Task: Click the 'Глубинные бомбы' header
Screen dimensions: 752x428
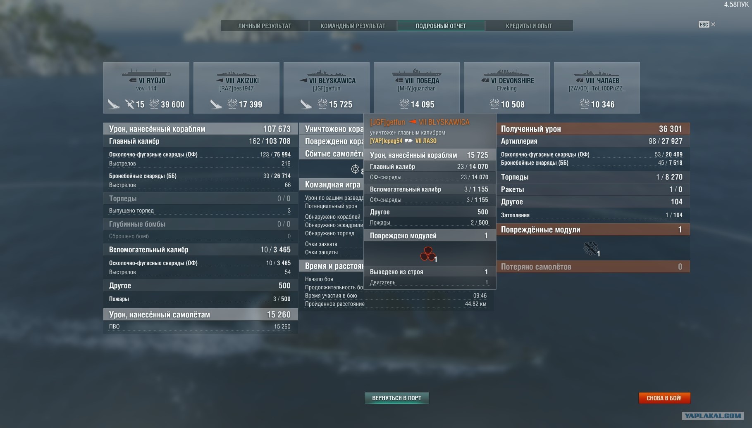Action: click(x=201, y=224)
